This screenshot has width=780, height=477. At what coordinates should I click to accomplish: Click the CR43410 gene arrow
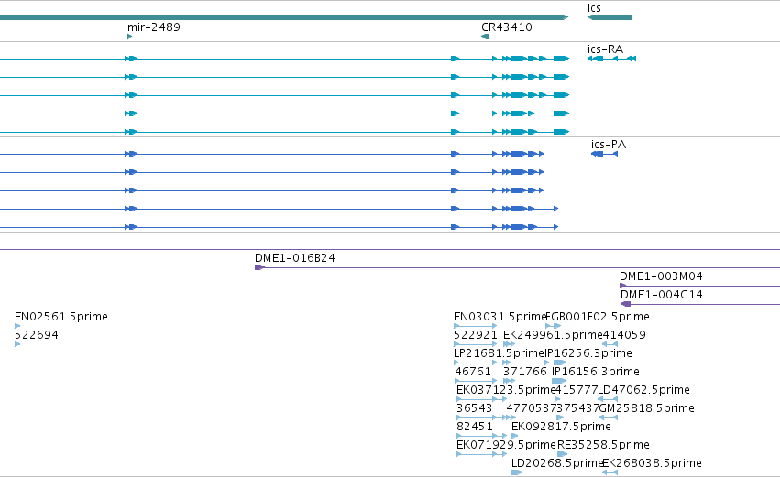pyautogui.click(x=486, y=37)
